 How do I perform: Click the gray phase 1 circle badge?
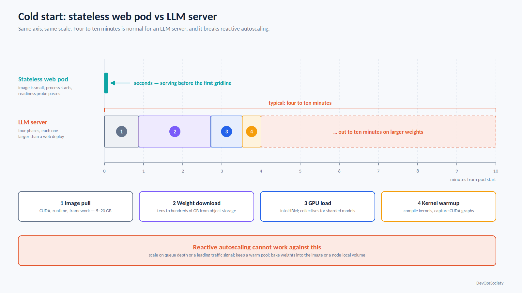click(x=121, y=132)
